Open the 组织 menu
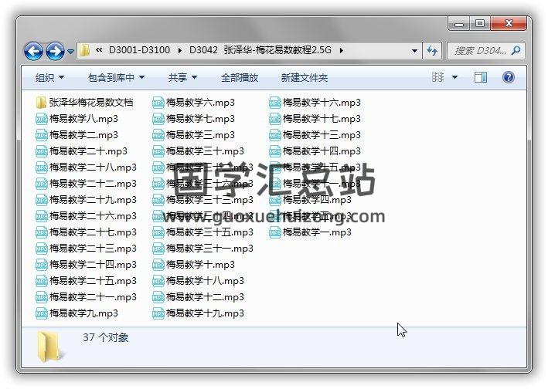Screen dimensions: 548x389 tap(49, 77)
